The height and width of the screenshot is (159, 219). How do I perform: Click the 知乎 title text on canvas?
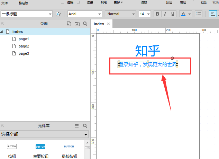[x=147, y=51]
